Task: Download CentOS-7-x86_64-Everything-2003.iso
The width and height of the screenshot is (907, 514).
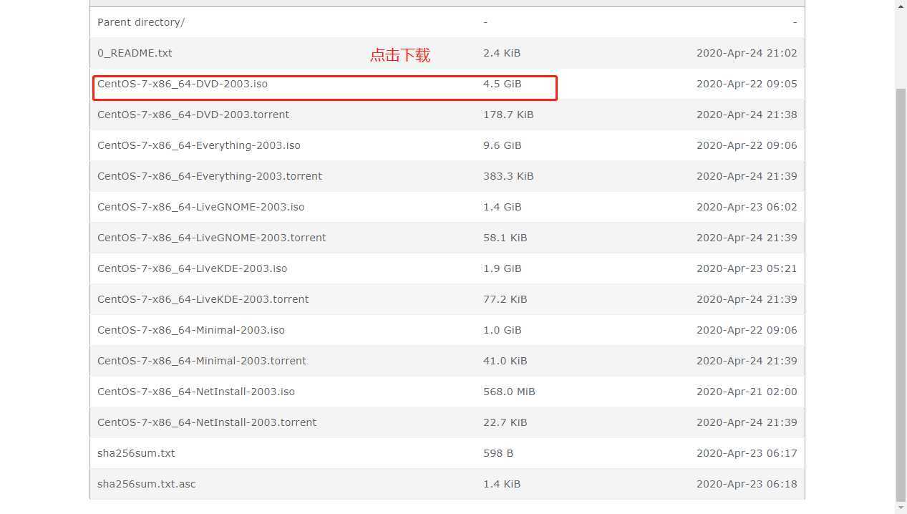Action: 199,145
